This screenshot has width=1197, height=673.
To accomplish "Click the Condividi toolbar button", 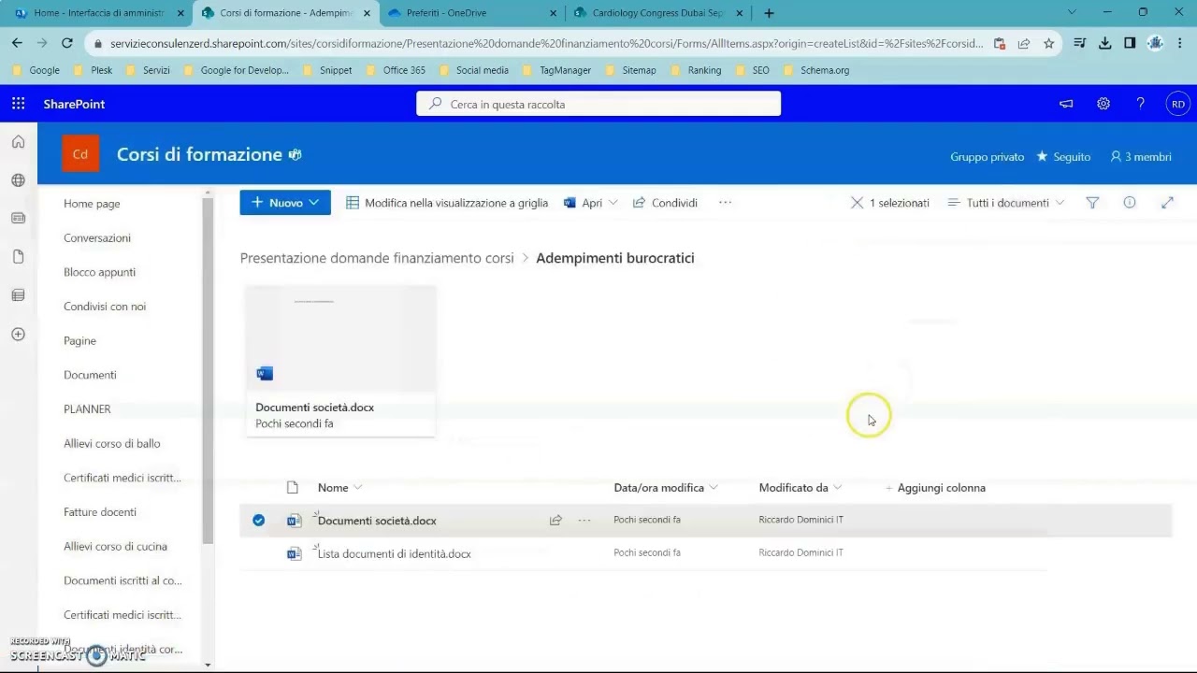I will click(665, 203).
